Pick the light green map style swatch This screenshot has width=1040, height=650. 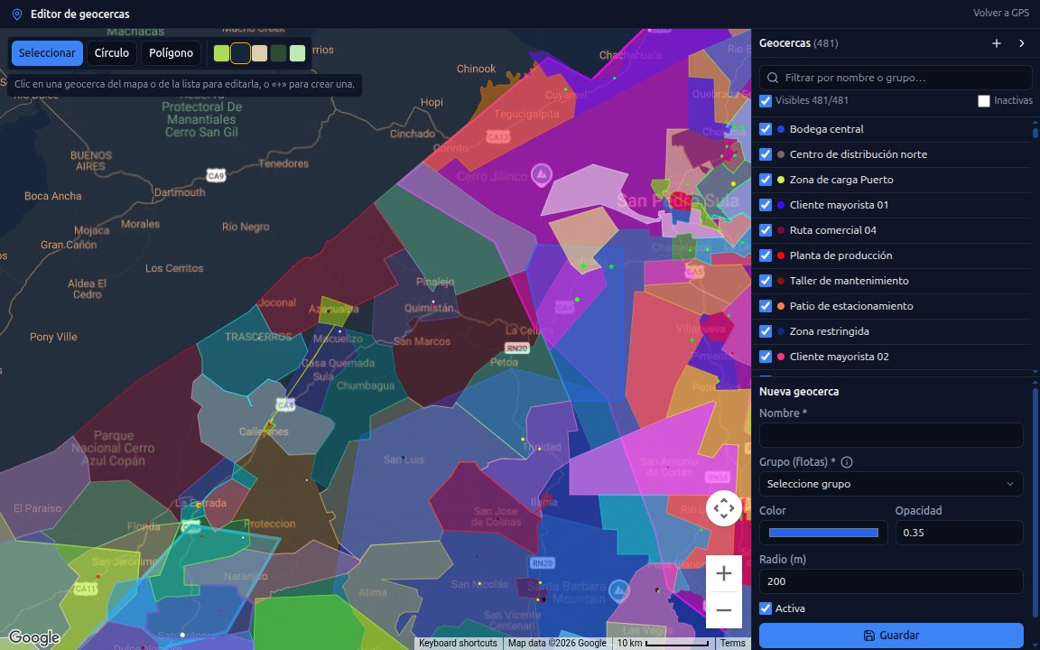(x=297, y=53)
